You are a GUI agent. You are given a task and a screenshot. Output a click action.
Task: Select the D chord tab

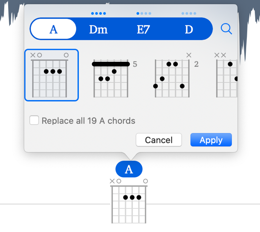(189, 29)
